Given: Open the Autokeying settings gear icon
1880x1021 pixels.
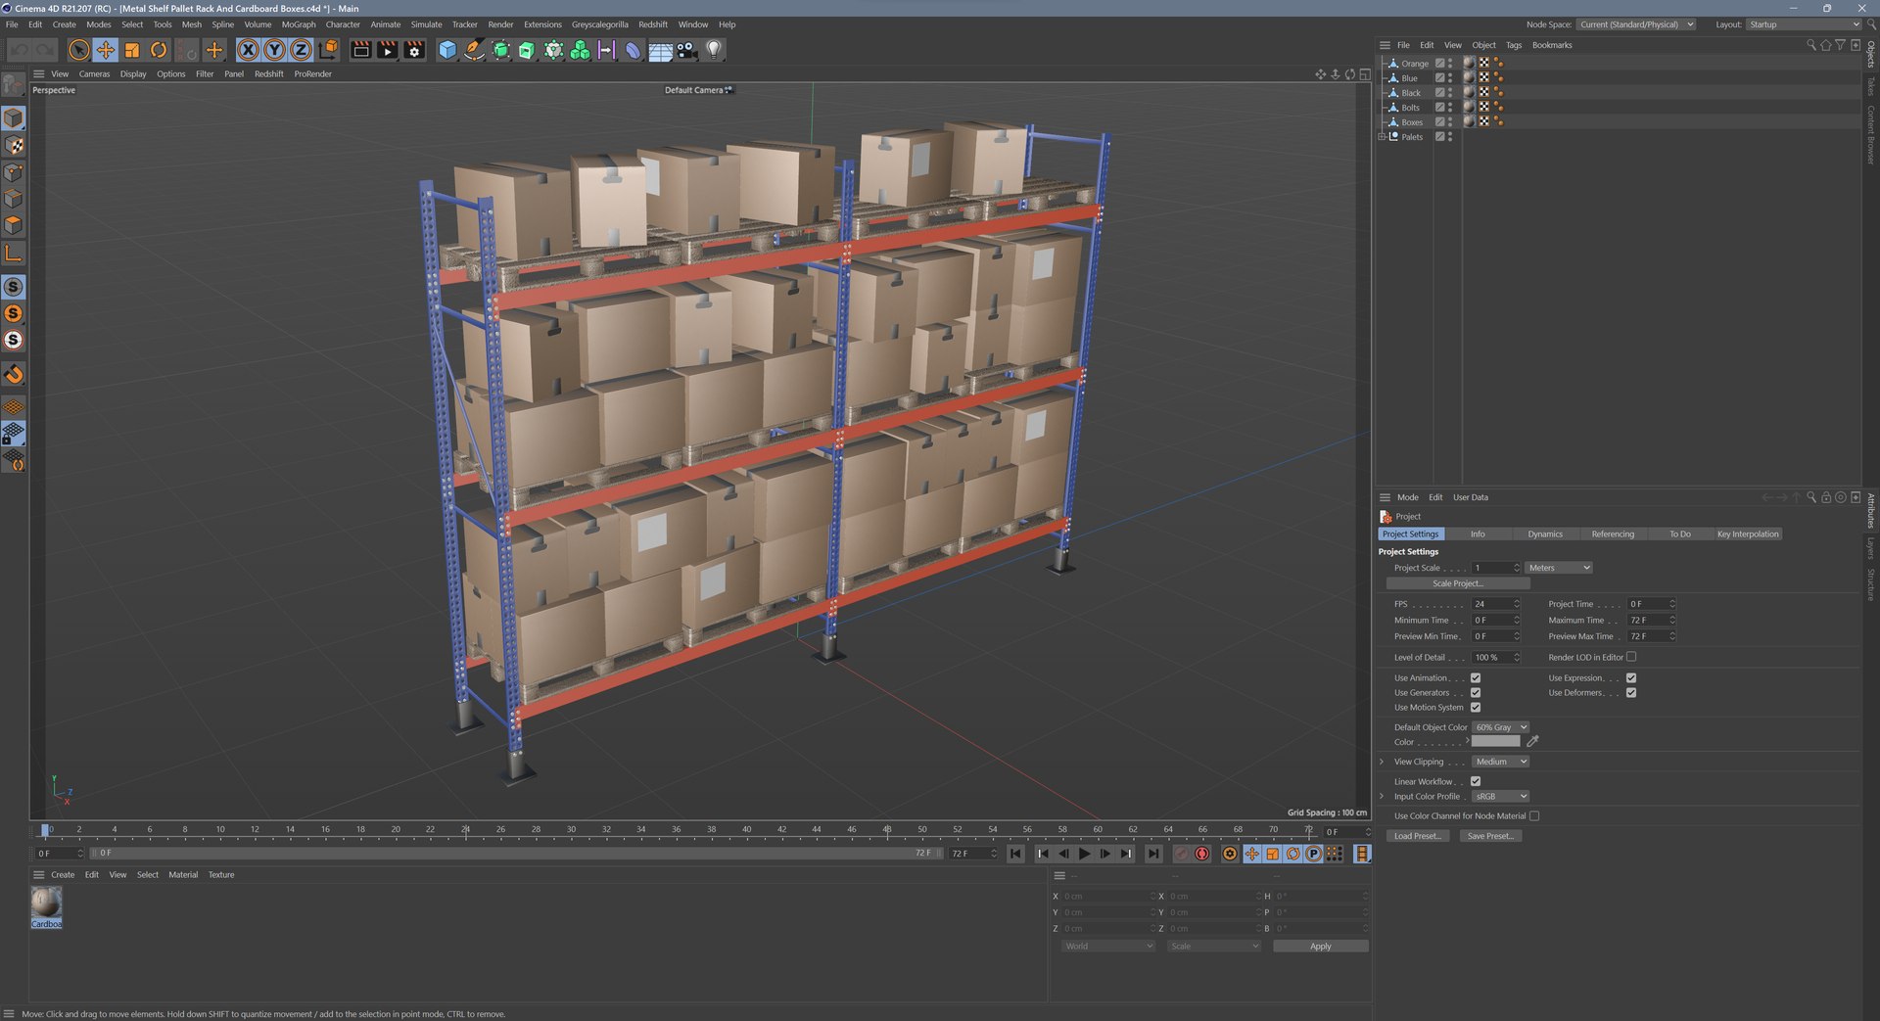Looking at the screenshot, I should click(x=1230, y=854).
